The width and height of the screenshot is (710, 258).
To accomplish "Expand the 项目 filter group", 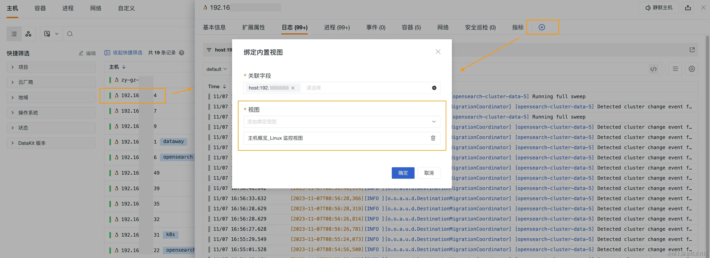I will [51, 67].
